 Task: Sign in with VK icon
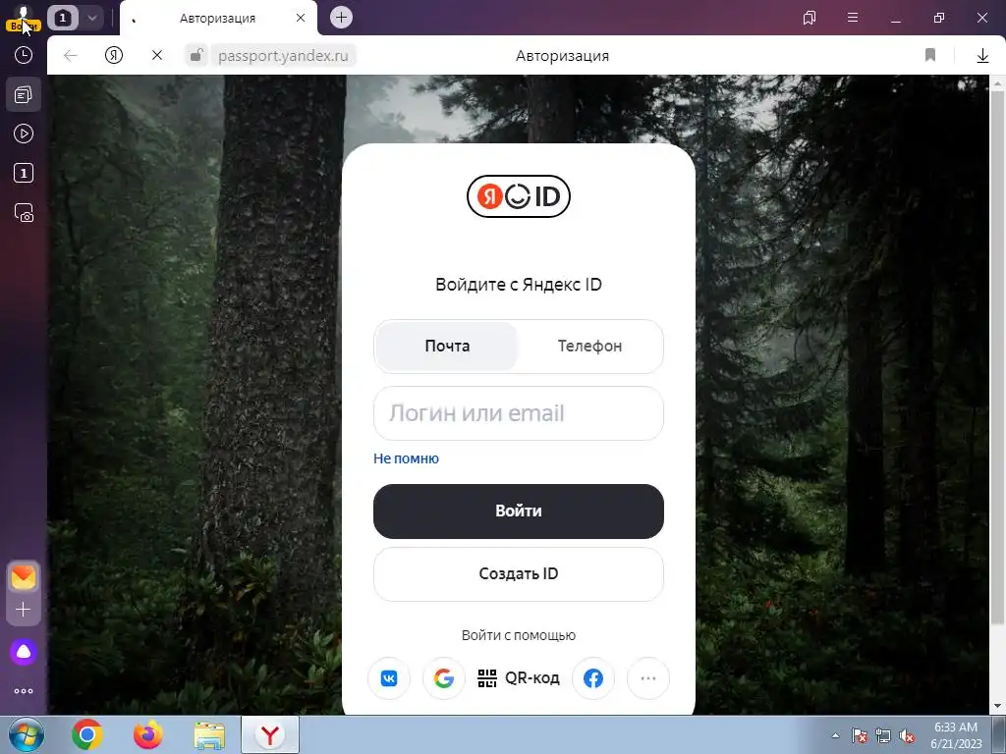coord(389,677)
